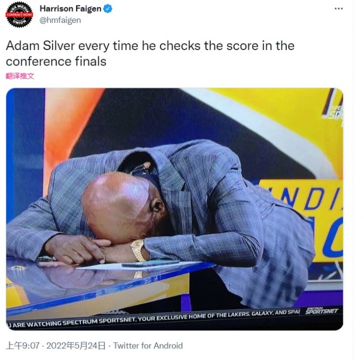Open the three-dot more options menu
The image size is (364, 360).
point(338,9)
